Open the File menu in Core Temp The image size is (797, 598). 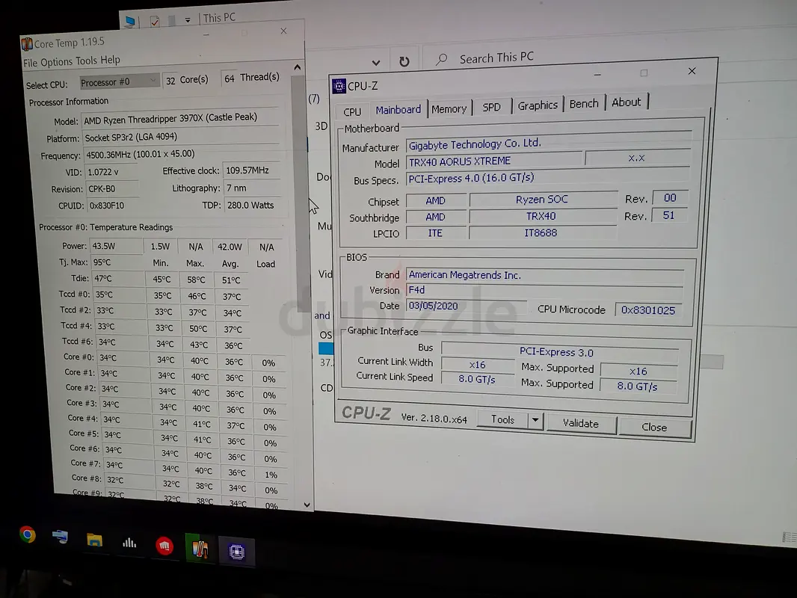click(x=30, y=64)
